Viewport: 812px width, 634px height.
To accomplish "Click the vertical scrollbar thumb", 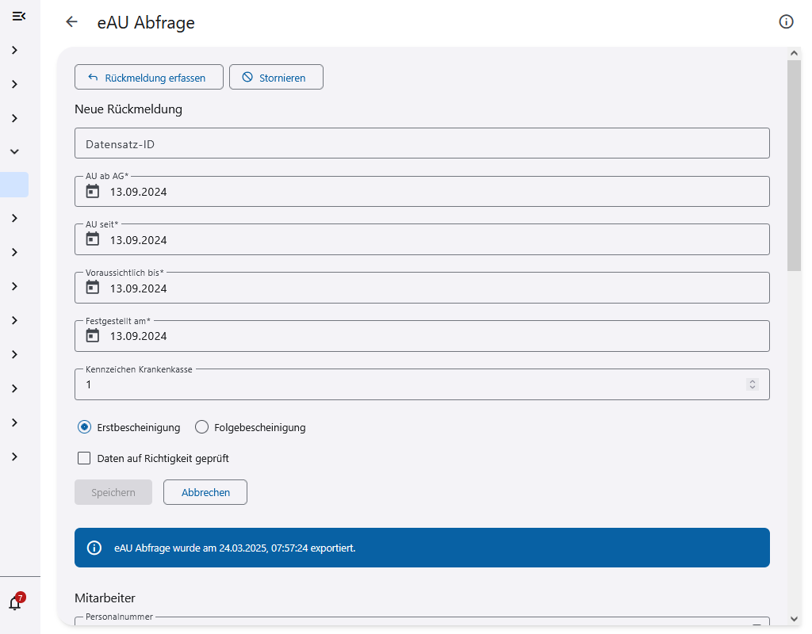I will (794, 166).
